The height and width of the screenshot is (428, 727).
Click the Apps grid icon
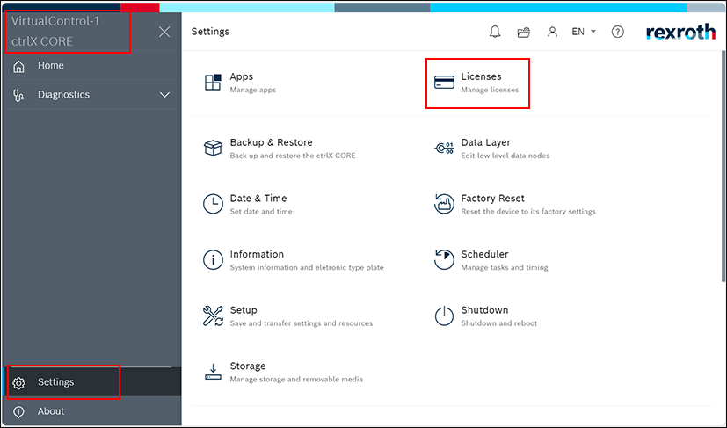[x=213, y=82]
